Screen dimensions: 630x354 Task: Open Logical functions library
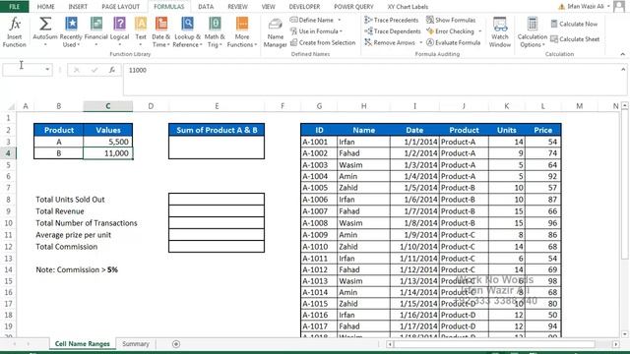pyautogui.click(x=119, y=32)
